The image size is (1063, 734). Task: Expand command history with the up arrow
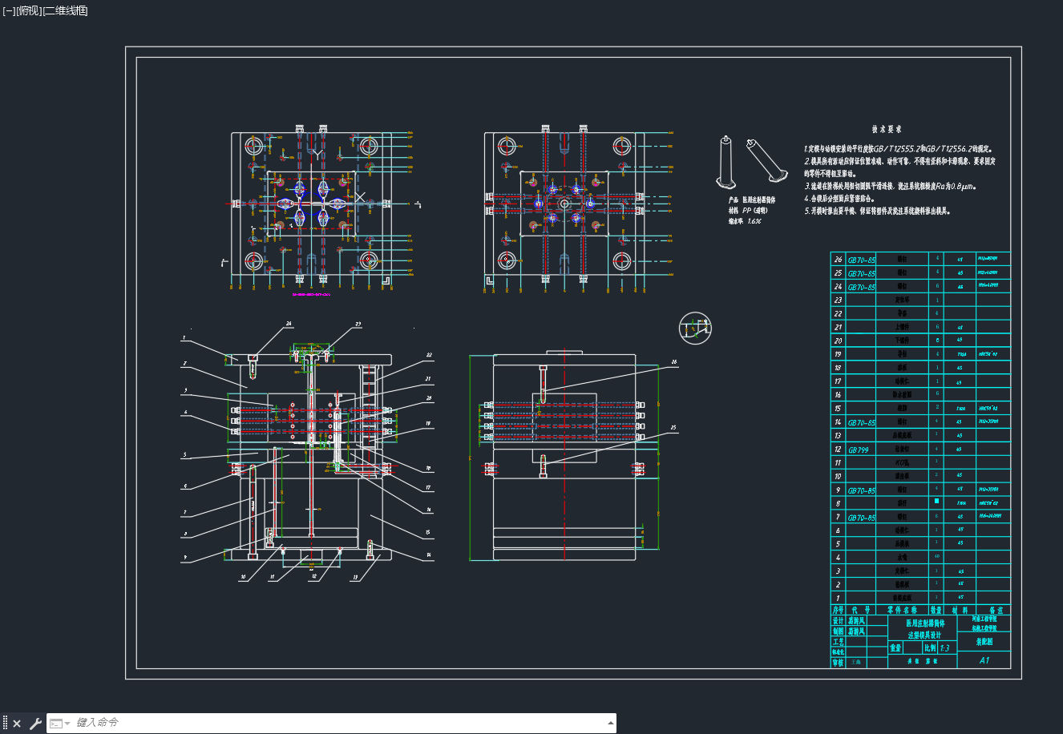(611, 723)
